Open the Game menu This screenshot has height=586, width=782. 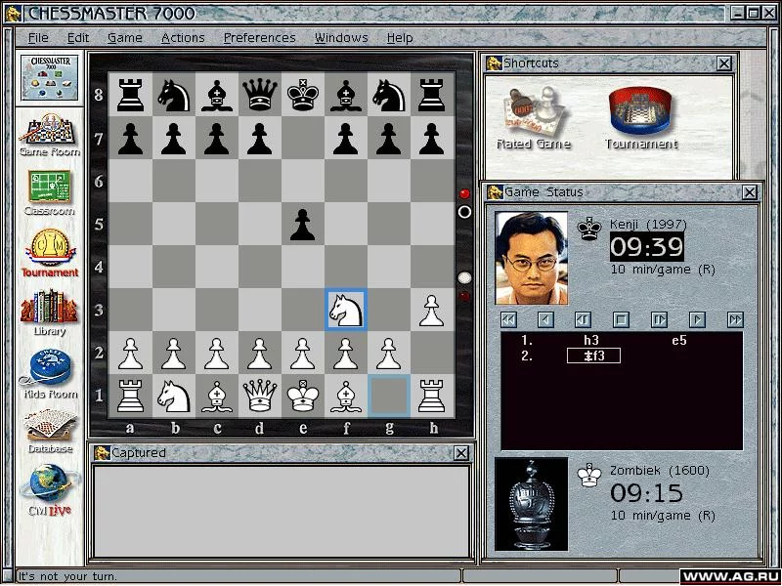(x=125, y=38)
